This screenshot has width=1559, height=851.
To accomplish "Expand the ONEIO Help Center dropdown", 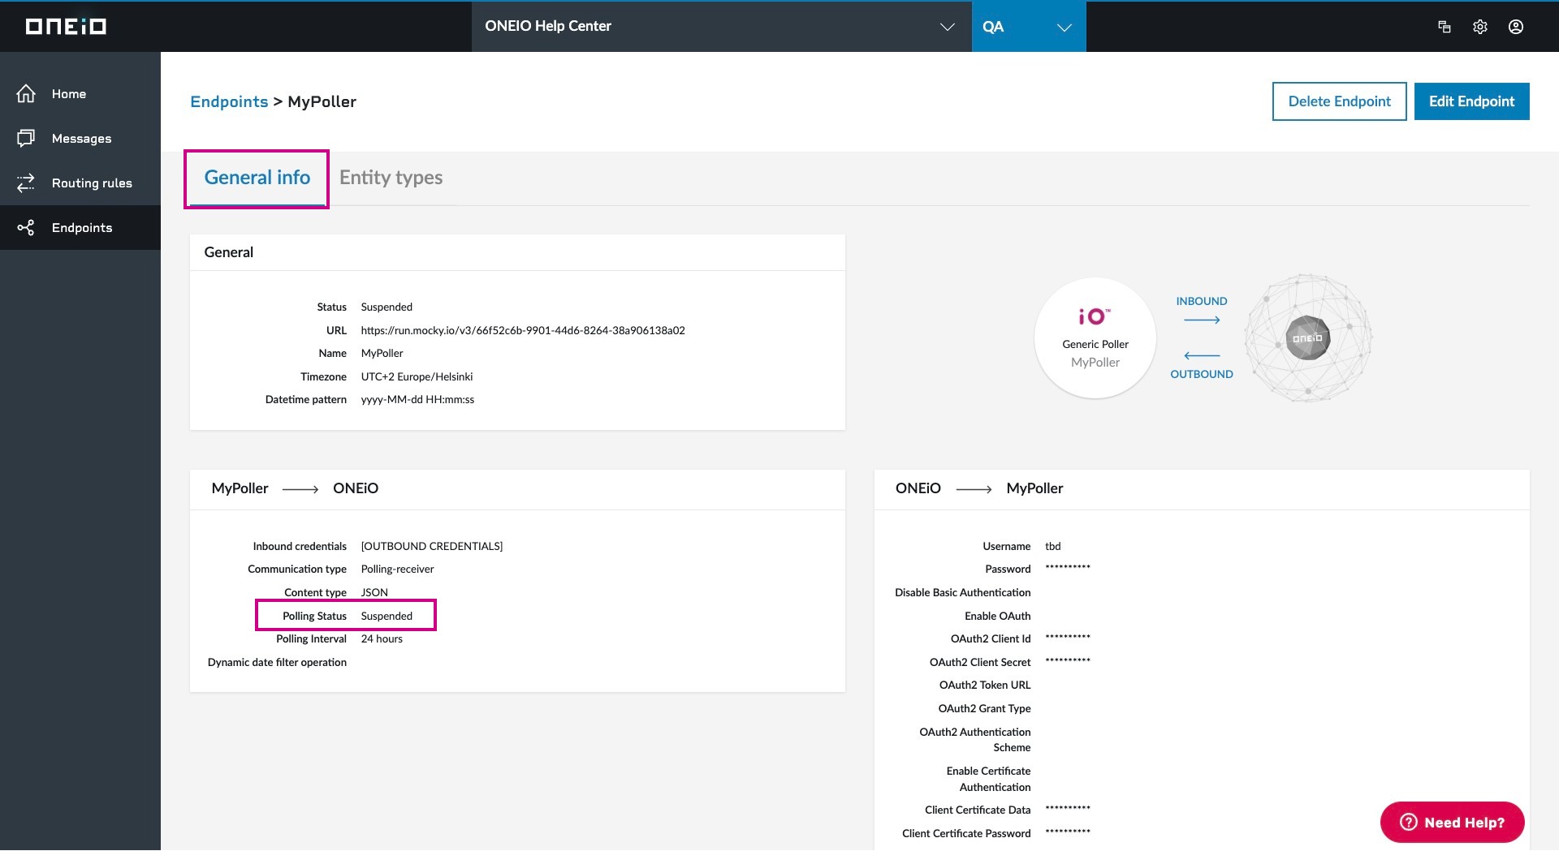I will [x=721, y=26].
